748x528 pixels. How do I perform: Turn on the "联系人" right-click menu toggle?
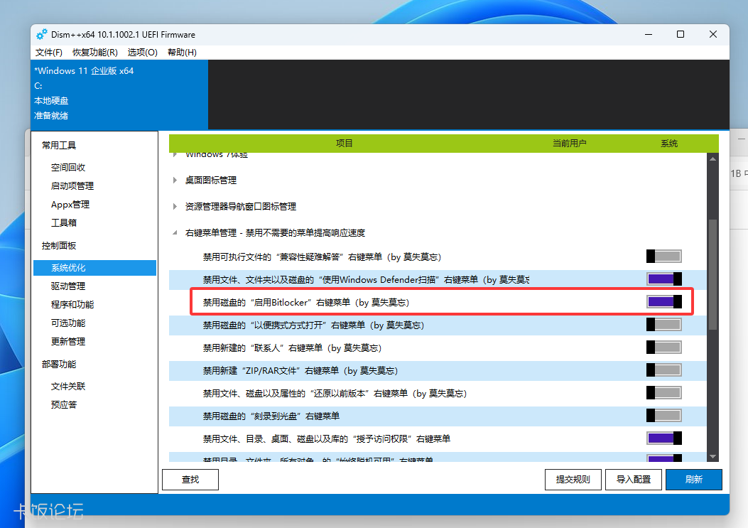(x=663, y=347)
